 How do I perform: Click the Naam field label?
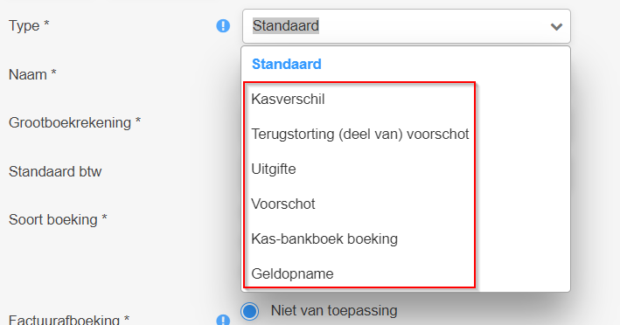coord(32,74)
